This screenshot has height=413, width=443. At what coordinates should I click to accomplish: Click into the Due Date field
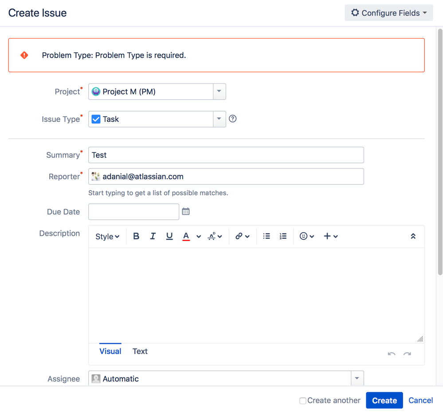coord(133,212)
